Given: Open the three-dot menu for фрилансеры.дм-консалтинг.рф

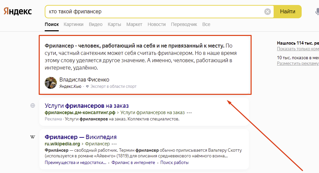Looking at the screenshot, I should (189, 113).
